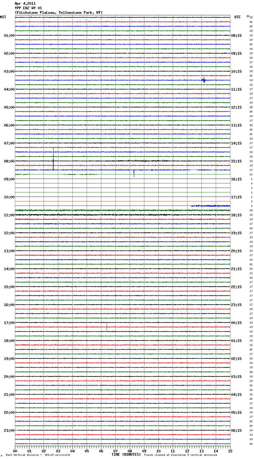This screenshot has width=254, height=459.
Task: Click the 16:00 MST time label
Action: (9, 305)
